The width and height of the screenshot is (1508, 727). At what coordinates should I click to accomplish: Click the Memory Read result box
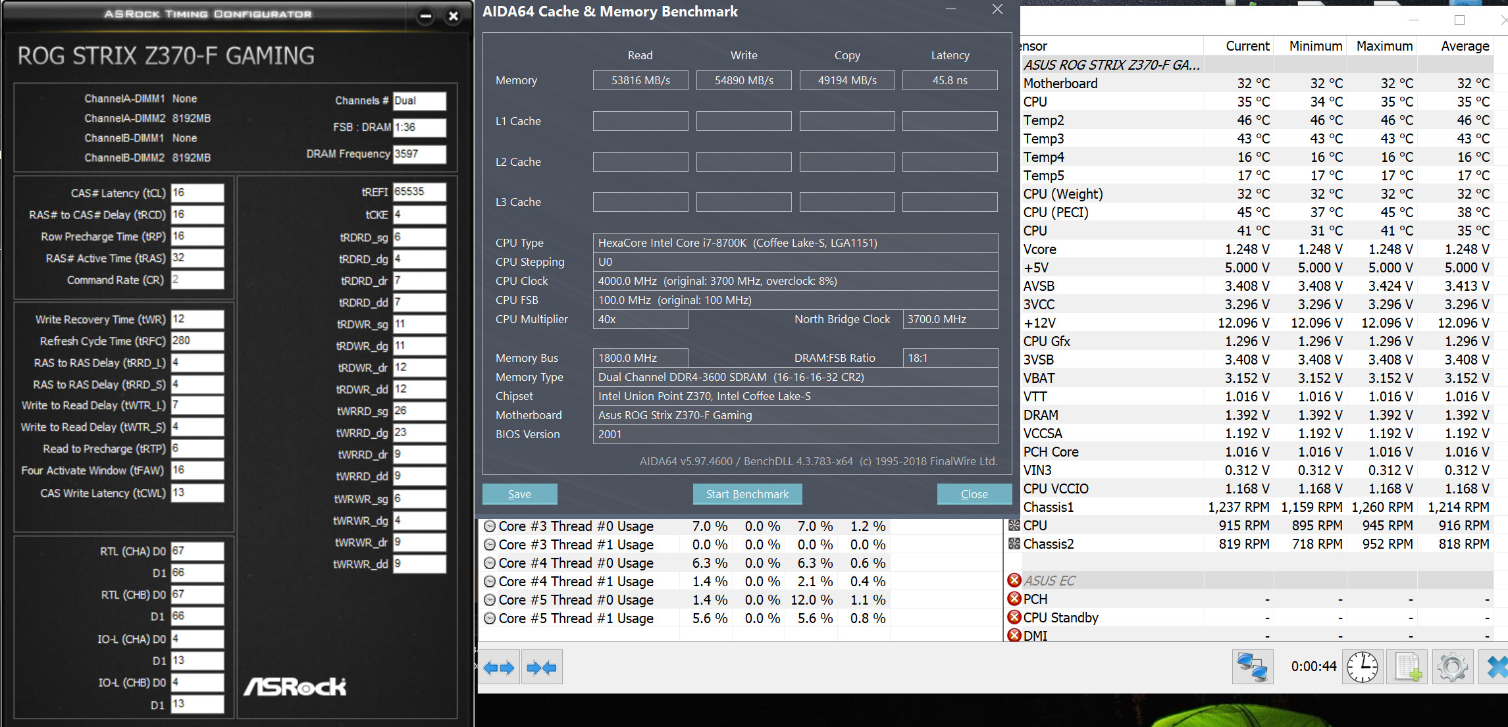(640, 80)
